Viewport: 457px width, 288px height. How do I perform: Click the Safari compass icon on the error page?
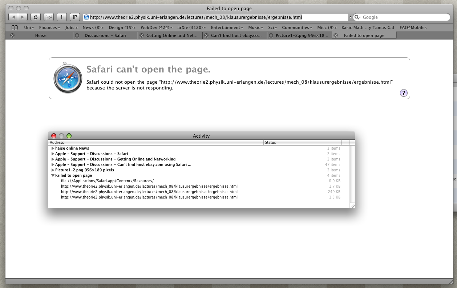coord(68,78)
